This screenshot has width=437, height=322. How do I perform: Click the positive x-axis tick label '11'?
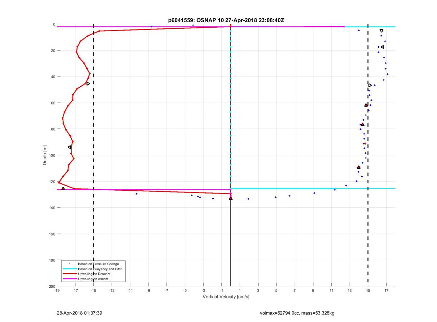tap(331, 290)
